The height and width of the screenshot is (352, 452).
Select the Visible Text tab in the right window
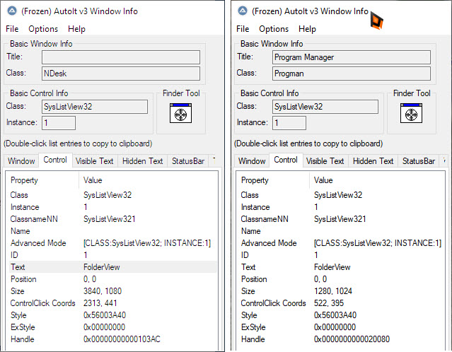pyautogui.click(x=325, y=161)
